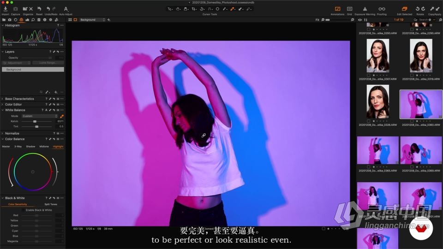Viewport: 443px width, 249px height.
Task: Tick checkbox under stika_0365.ARW thumbnail
Action: coord(368,167)
